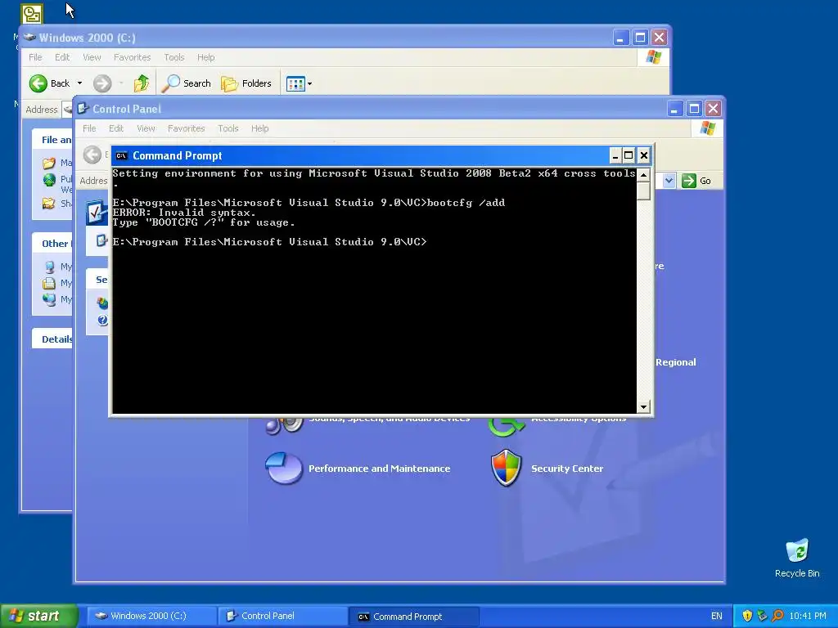
Task: Click Windows 2000 (C:) title bar drive icon
Action: tap(30, 38)
